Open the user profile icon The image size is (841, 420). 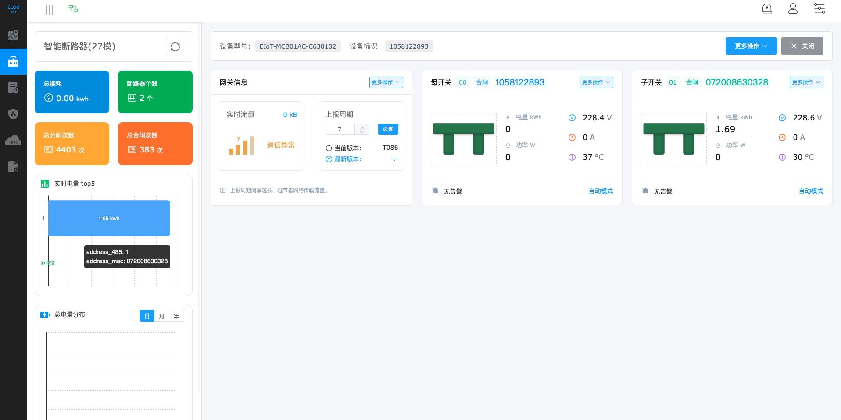pos(792,9)
